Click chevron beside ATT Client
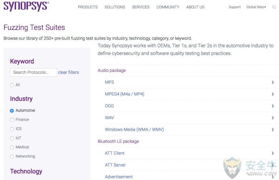Image resolution: width=279 pixels, height=180 pixels. pyautogui.click(x=273, y=153)
